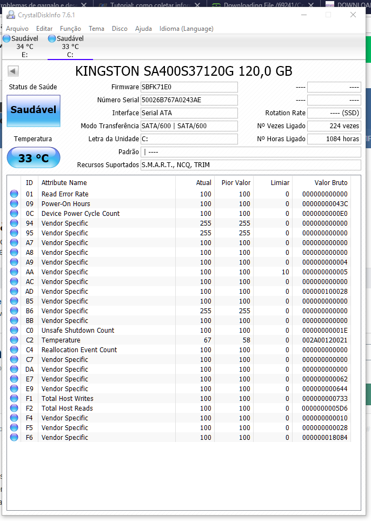Click raw value 000000018084
This screenshot has height=521, width=371.
325,437
